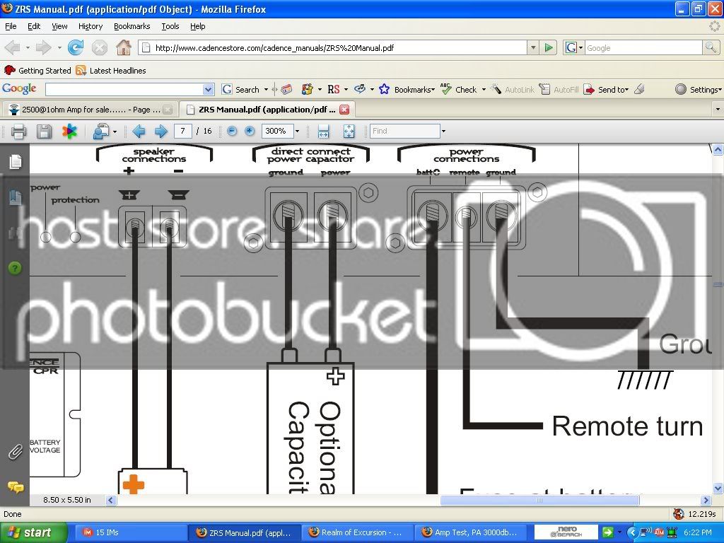
Task: Open the Edit menu
Action: 34,26
